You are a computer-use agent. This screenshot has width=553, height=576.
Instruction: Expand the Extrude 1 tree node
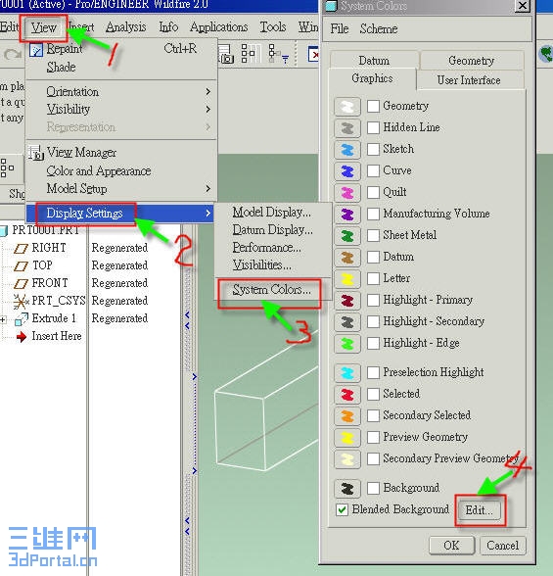tap(3, 319)
